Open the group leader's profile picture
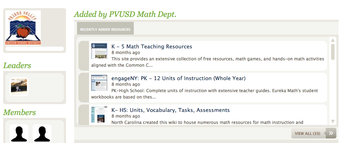This screenshot has width=341, height=143. point(19,87)
